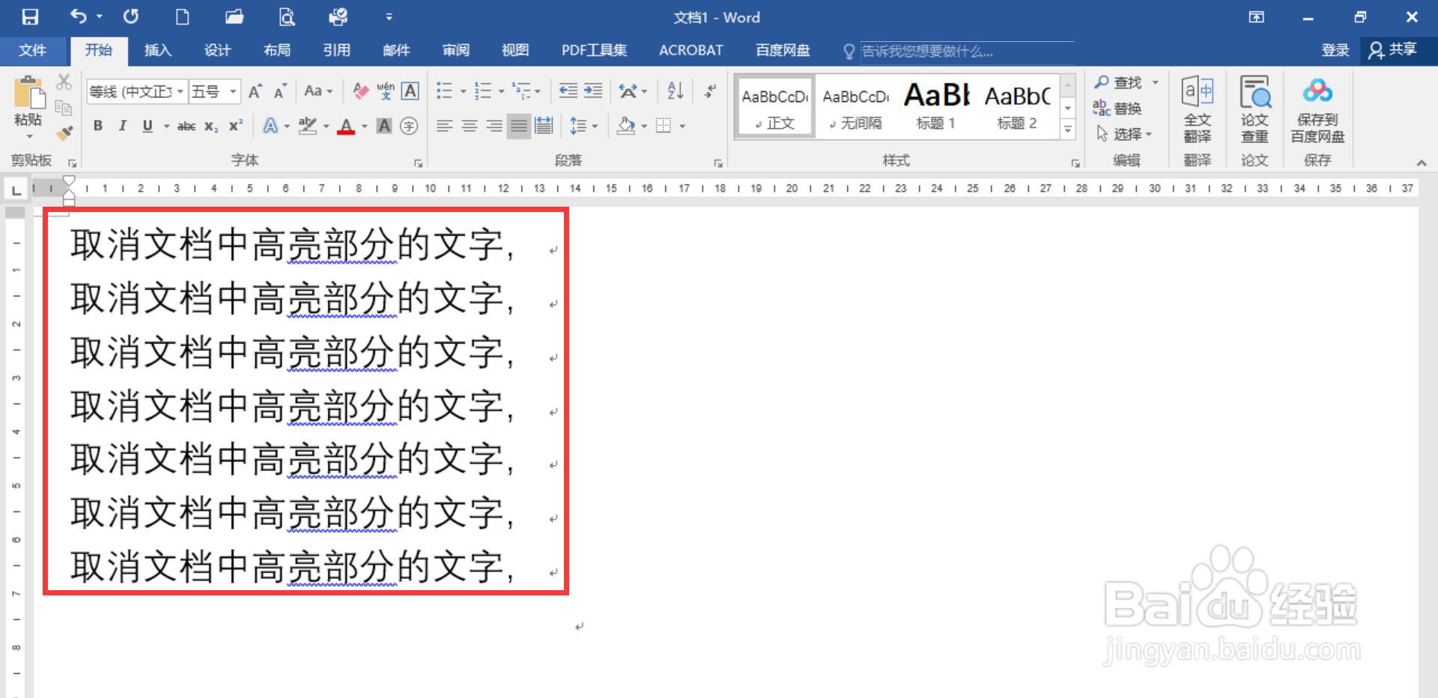Decrease the paragraph indent
The height and width of the screenshot is (698, 1438).
(568, 91)
